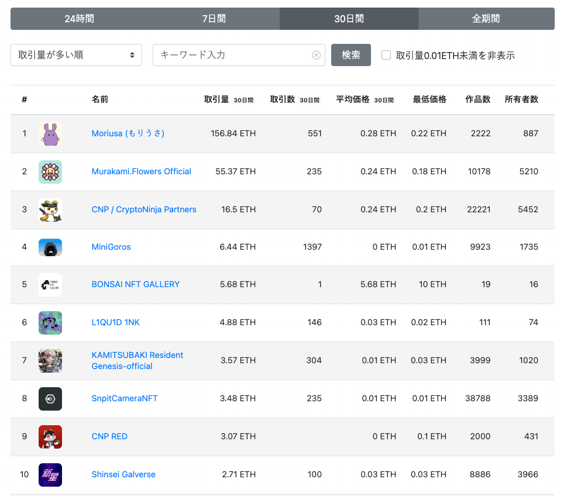Click the 5210 owners value
Viewport: 567px width, 496px height.
(x=528, y=171)
